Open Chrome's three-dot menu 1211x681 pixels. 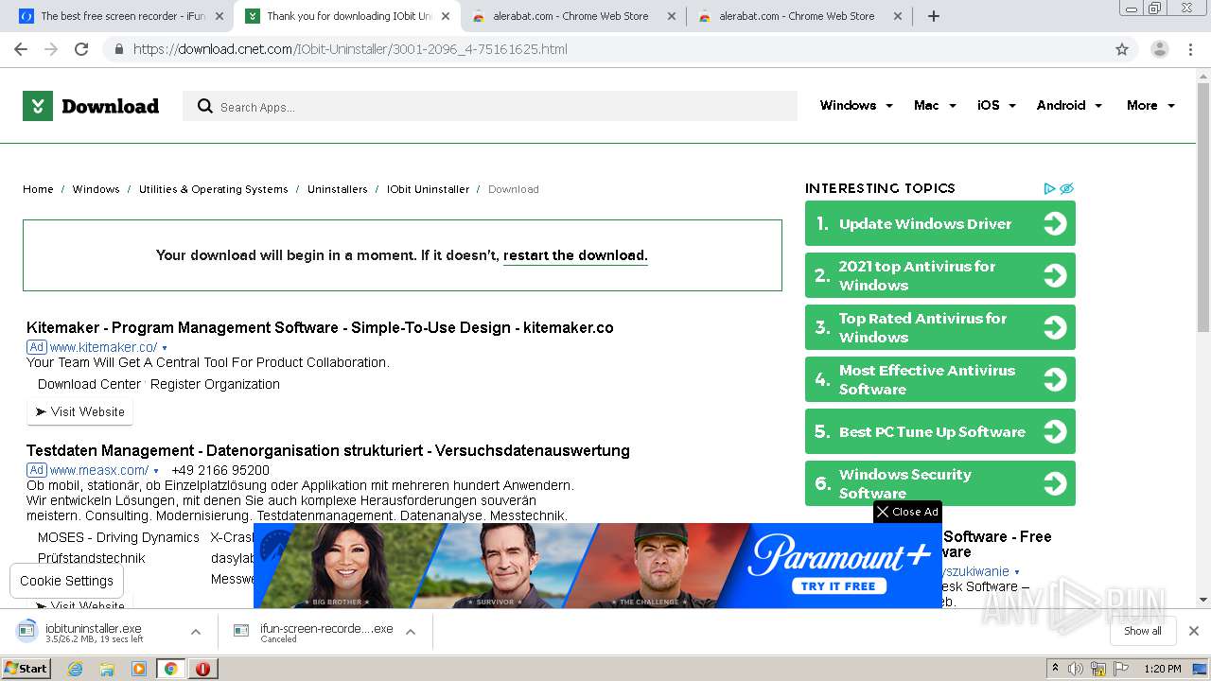point(1190,49)
